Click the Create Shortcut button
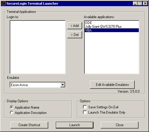Image resolution: width=149 pixels, height=132 pixels. pos(29,125)
